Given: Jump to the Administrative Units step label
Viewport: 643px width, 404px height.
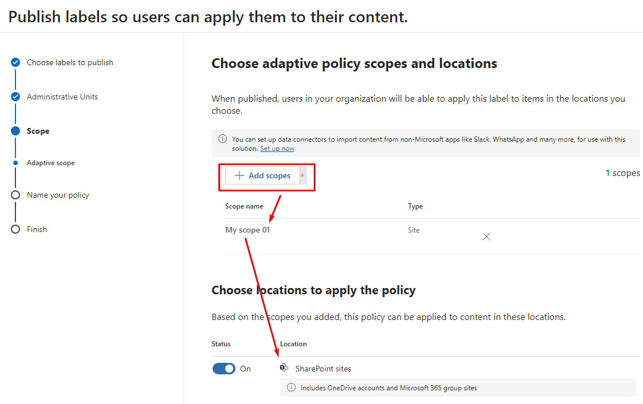Looking at the screenshot, I should click(62, 97).
